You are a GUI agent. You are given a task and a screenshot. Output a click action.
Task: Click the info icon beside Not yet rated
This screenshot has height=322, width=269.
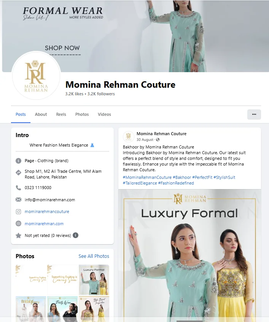[76, 235]
